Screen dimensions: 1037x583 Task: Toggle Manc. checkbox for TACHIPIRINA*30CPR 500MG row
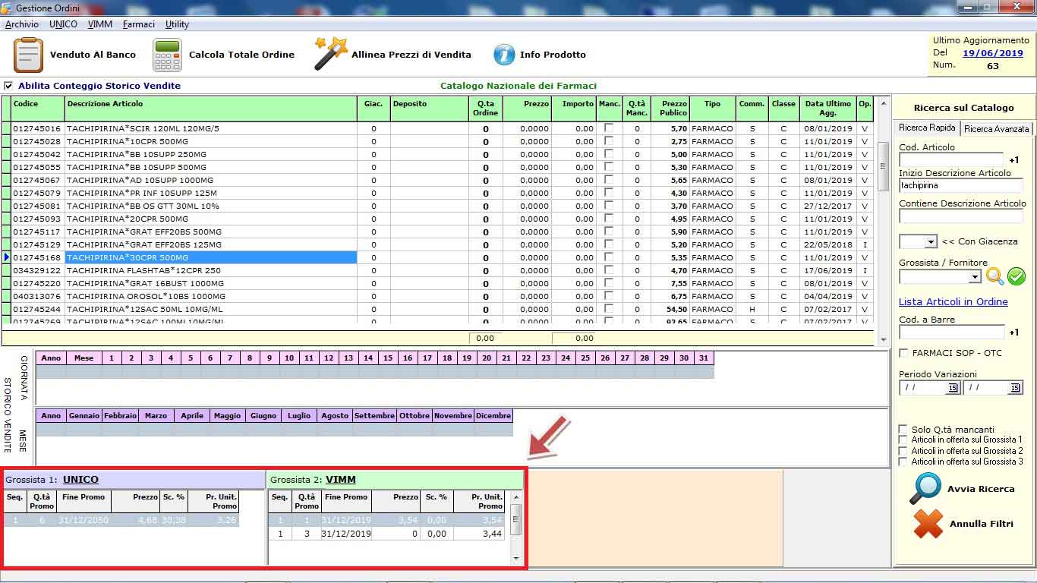tap(609, 257)
